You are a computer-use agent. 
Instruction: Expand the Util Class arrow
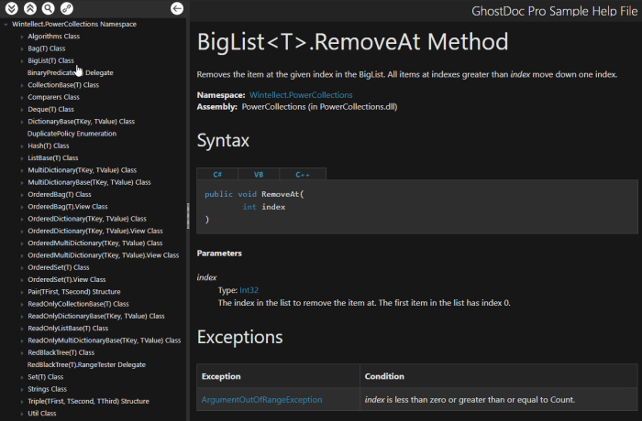[x=22, y=414]
